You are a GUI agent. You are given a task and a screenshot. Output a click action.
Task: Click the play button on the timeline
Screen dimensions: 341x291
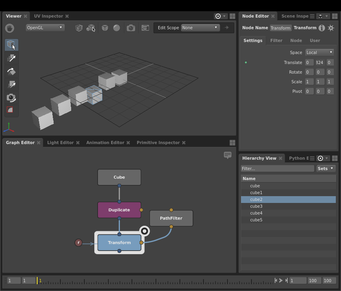(281, 281)
